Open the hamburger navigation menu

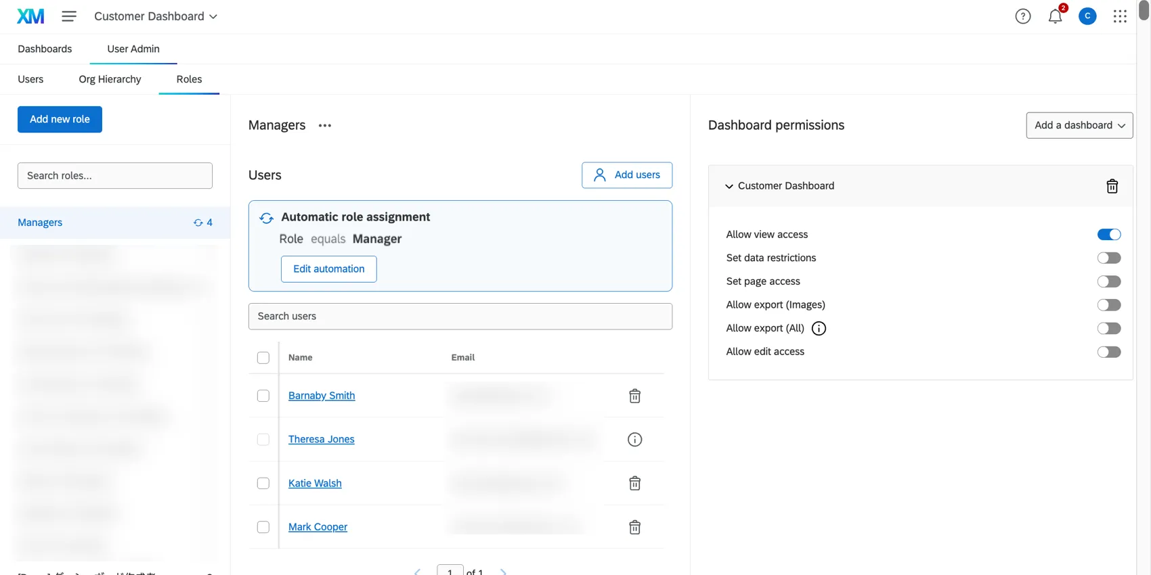tap(69, 16)
